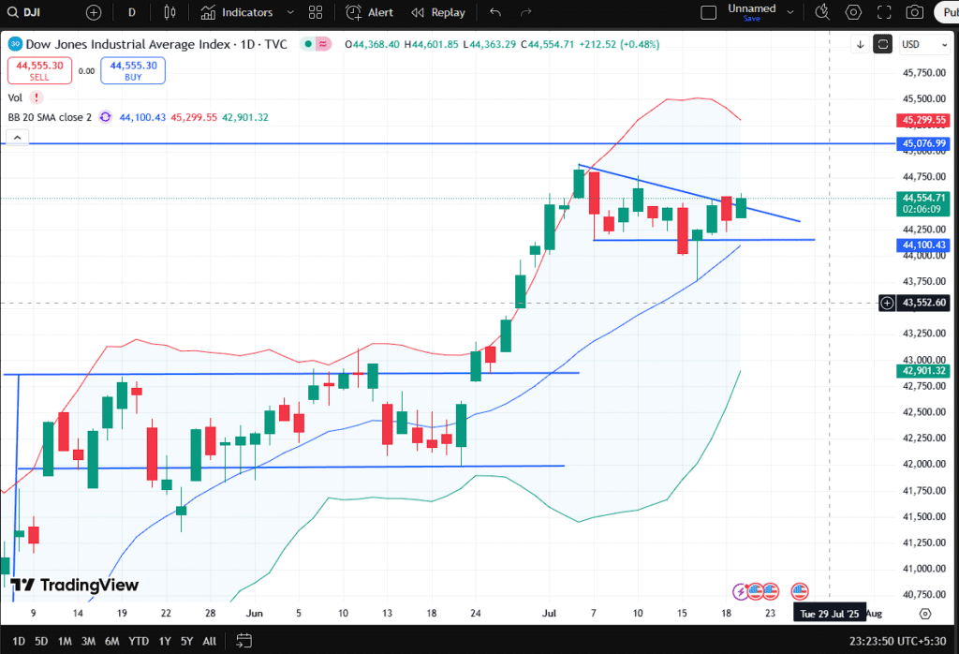Viewport: 959px width, 654px height.
Task: Open the go-to-date calendar icon
Action: [x=244, y=641]
